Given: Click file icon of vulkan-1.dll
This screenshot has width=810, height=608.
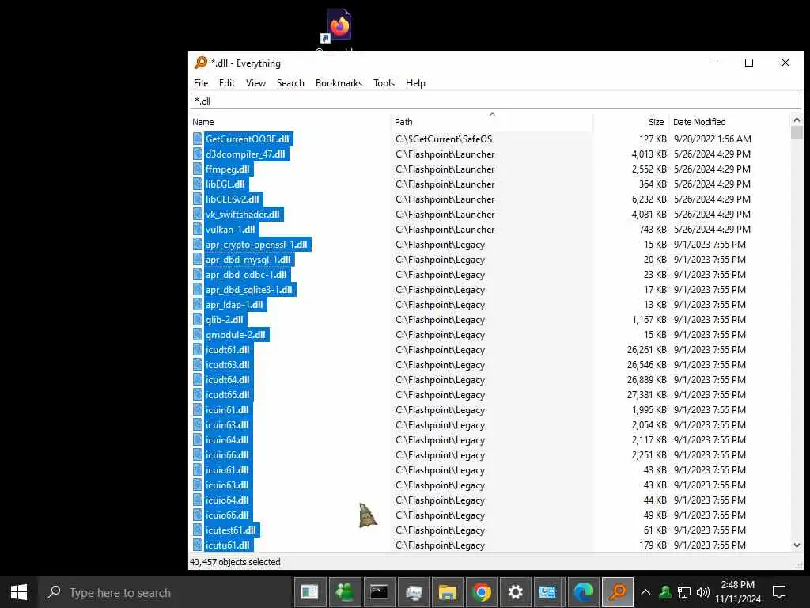Looking at the screenshot, I should (x=198, y=229).
